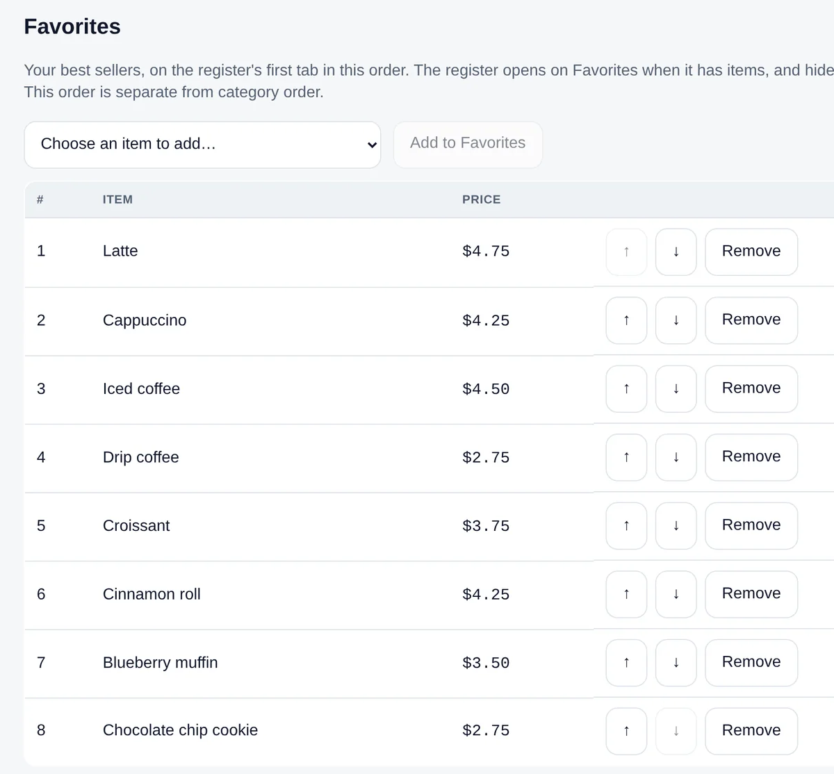
Task: Move Drip coffee up one position
Action: click(x=626, y=457)
